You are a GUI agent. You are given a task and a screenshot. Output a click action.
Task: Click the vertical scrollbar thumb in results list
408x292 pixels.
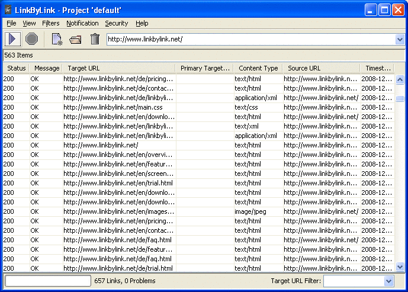click(400, 98)
